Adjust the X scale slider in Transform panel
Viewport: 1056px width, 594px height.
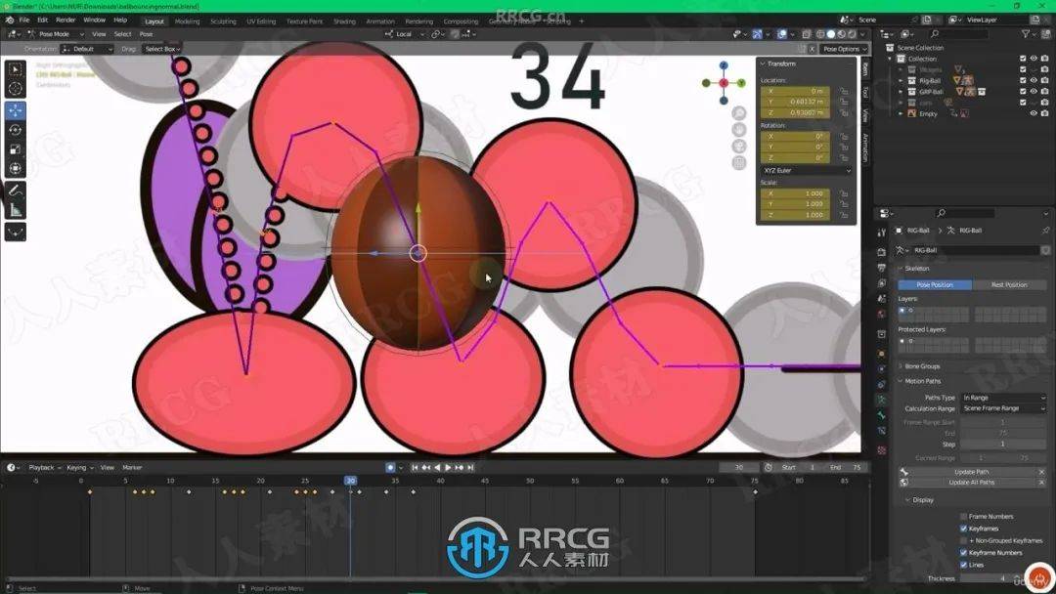pos(795,193)
